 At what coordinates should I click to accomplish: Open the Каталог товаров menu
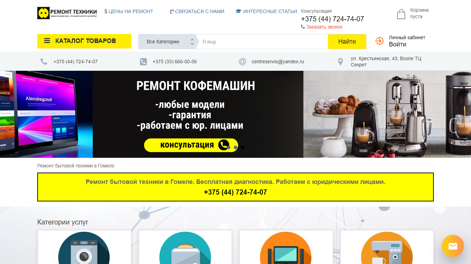(x=84, y=41)
